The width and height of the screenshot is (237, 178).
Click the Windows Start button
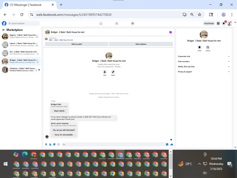tap(6, 164)
